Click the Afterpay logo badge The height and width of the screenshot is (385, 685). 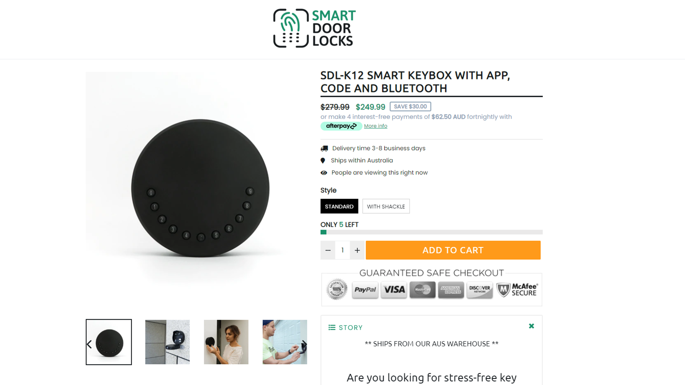pyautogui.click(x=341, y=126)
